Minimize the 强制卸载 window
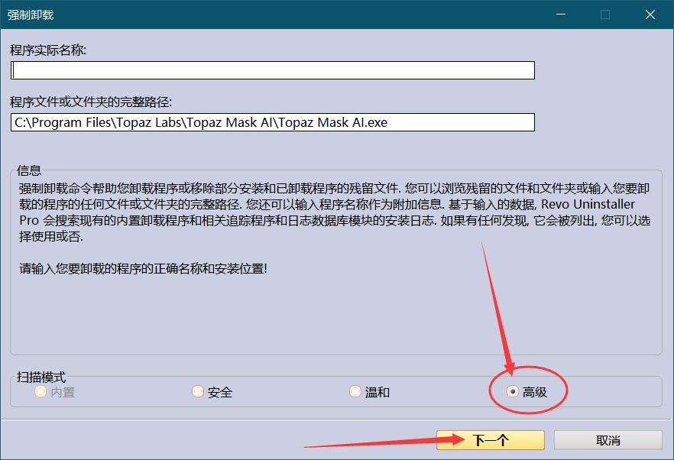The image size is (674, 460). tap(560, 15)
